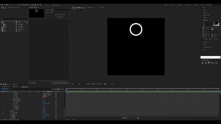The image size is (221, 124).
Task: Toggle the graph editor button in timeline header
Action: pos(63,89)
